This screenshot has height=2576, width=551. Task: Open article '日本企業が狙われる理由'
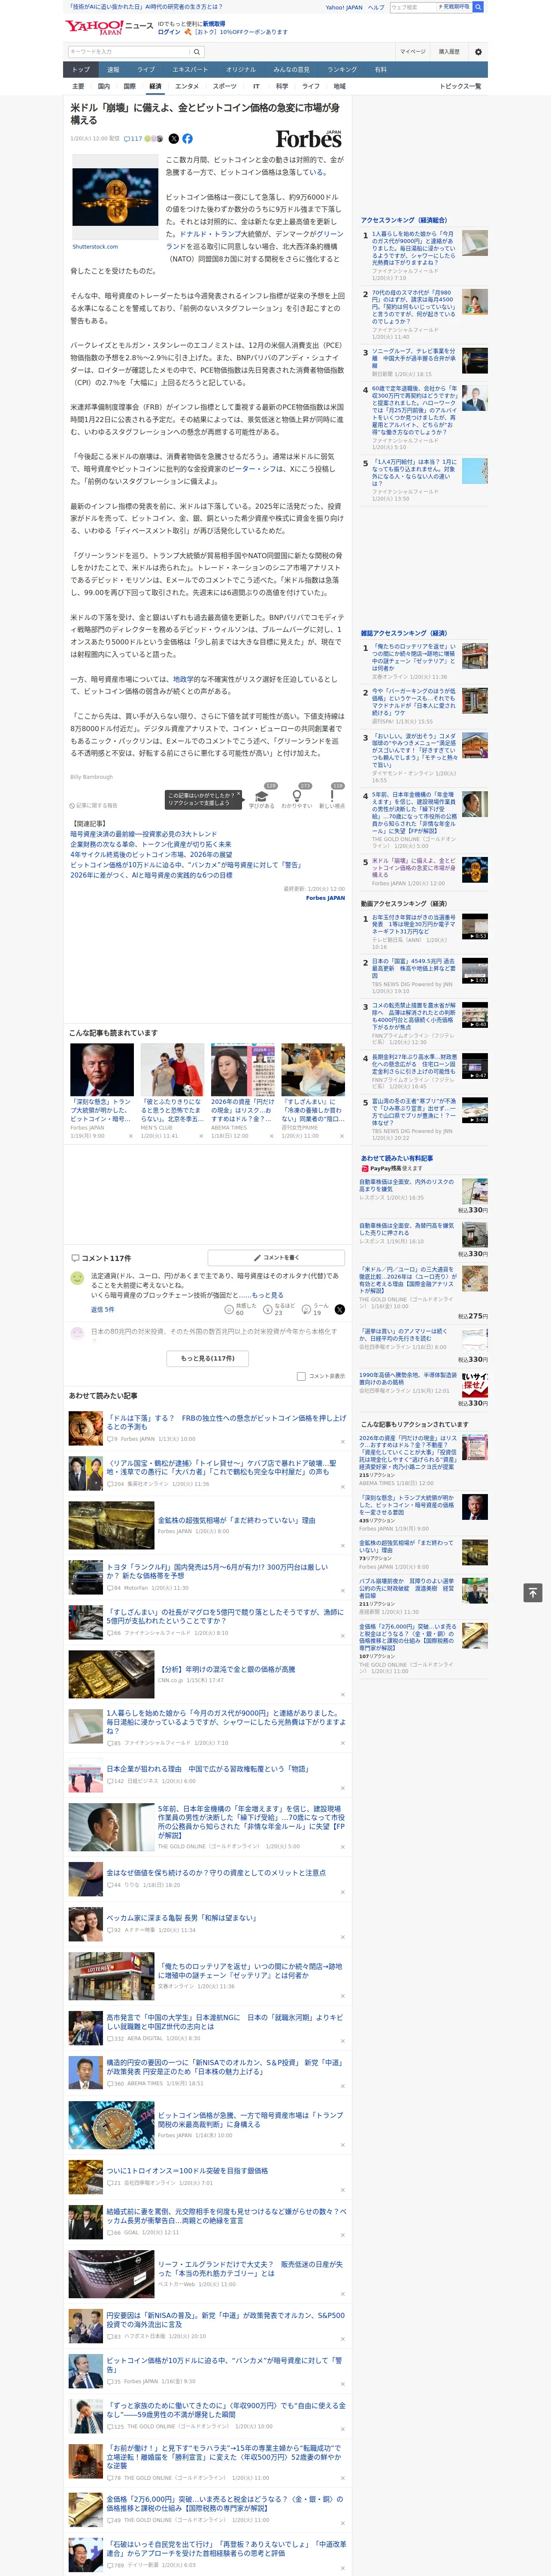tap(208, 1769)
